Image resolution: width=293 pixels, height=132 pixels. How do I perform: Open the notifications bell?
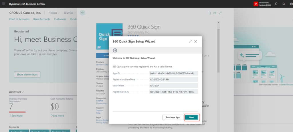click(284, 4)
